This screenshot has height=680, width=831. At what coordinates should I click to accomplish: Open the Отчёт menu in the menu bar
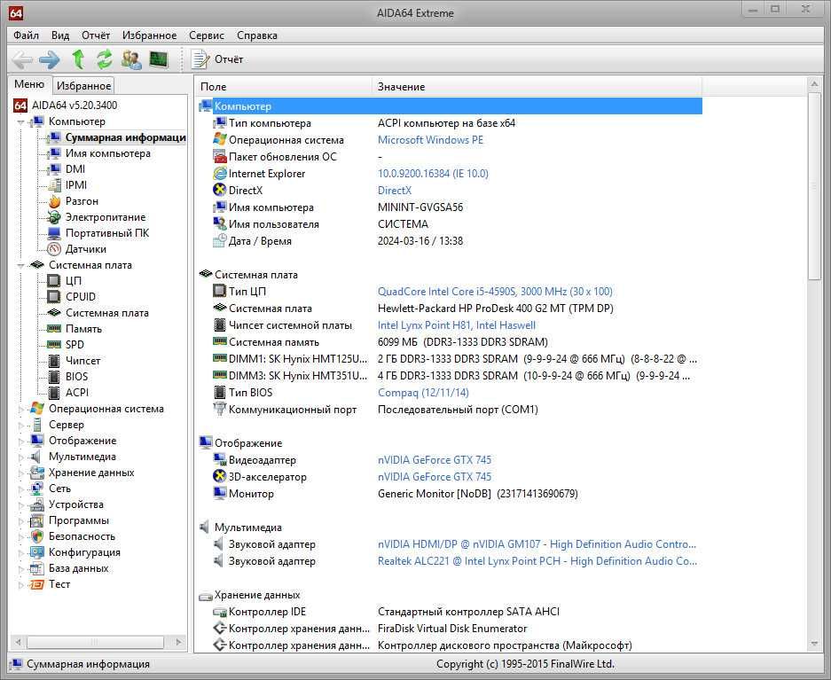pyautogui.click(x=96, y=35)
